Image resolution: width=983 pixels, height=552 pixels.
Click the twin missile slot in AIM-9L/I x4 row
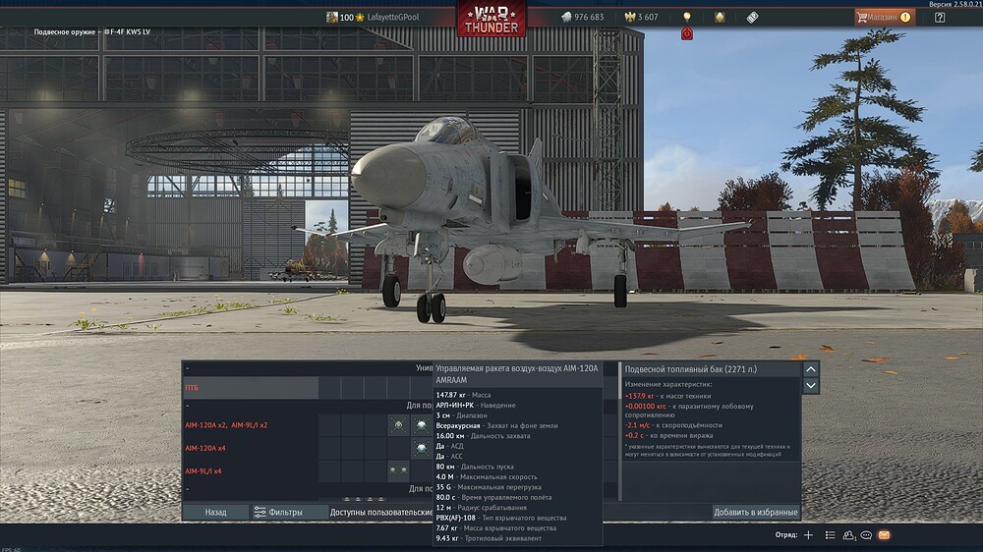point(398,470)
